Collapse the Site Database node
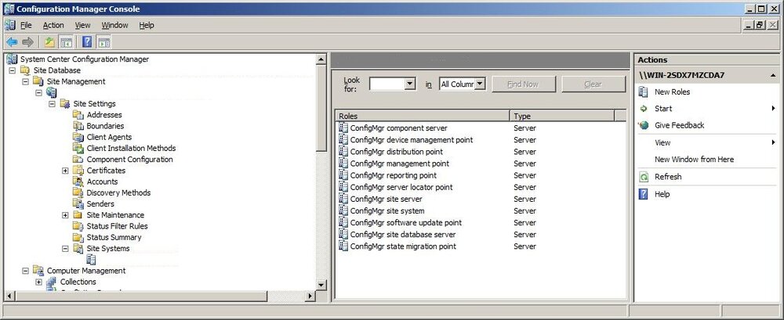 (13, 70)
